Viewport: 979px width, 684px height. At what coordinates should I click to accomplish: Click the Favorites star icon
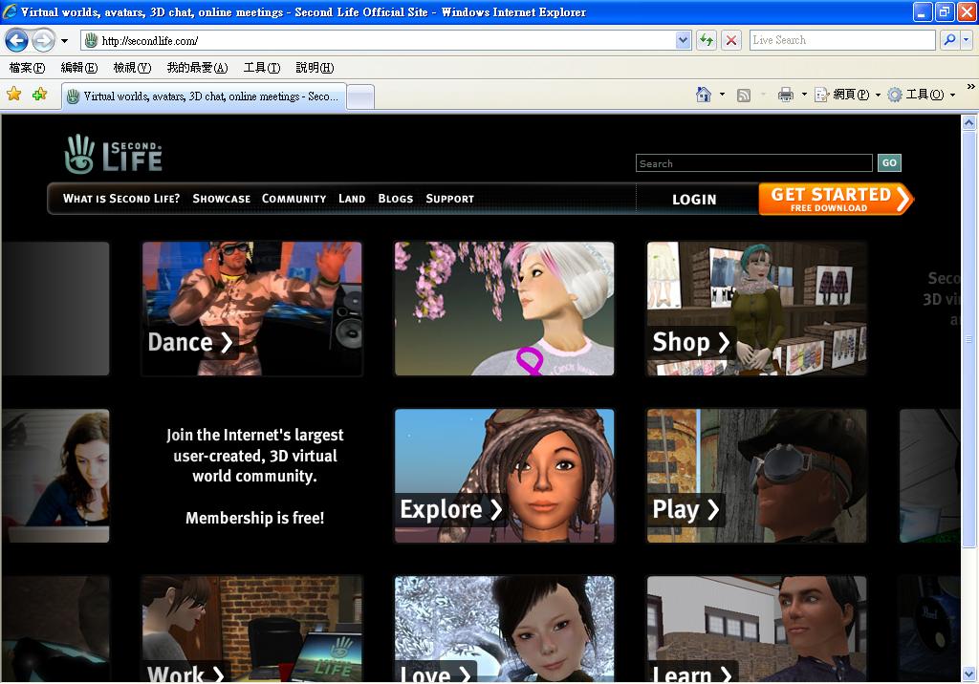(14, 95)
